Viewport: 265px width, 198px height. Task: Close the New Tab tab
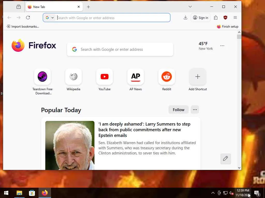point(79,7)
